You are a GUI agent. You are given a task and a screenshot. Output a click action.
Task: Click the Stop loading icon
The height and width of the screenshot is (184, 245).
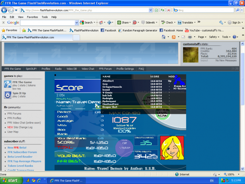[x=169, y=10]
